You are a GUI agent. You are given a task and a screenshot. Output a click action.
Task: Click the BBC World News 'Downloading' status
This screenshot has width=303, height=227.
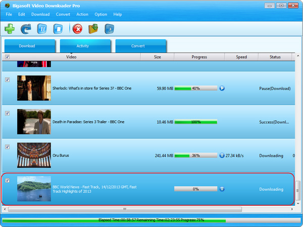[271, 189]
